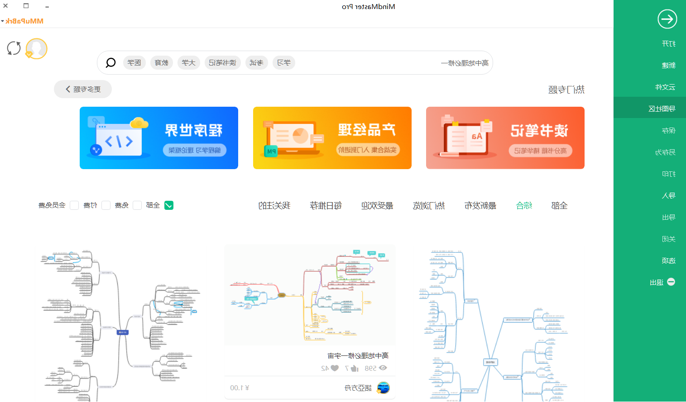This screenshot has width=686, height=402.
Task: Select the 全部 category tab
Action: tap(559, 206)
